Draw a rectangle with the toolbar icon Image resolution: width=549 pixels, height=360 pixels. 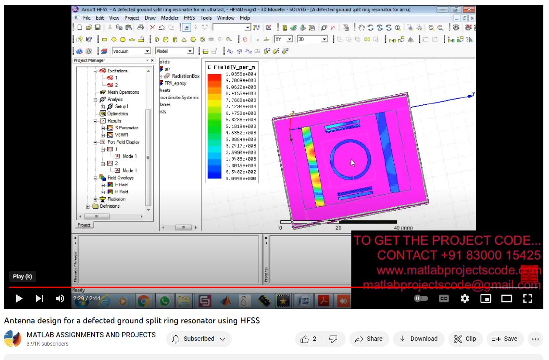tap(104, 39)
